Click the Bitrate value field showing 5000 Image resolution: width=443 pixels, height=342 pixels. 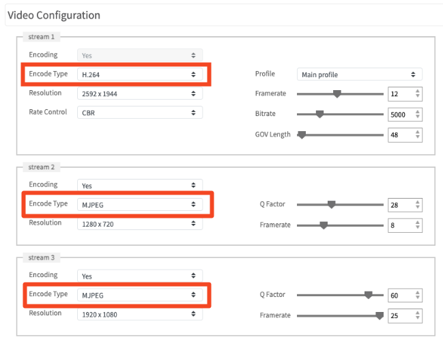pos(399,114)
